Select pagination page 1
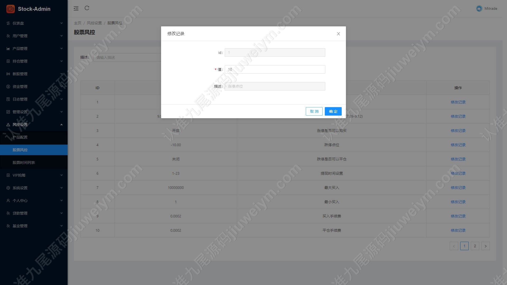This screenshot has height=285, width=507. (464, 246)
